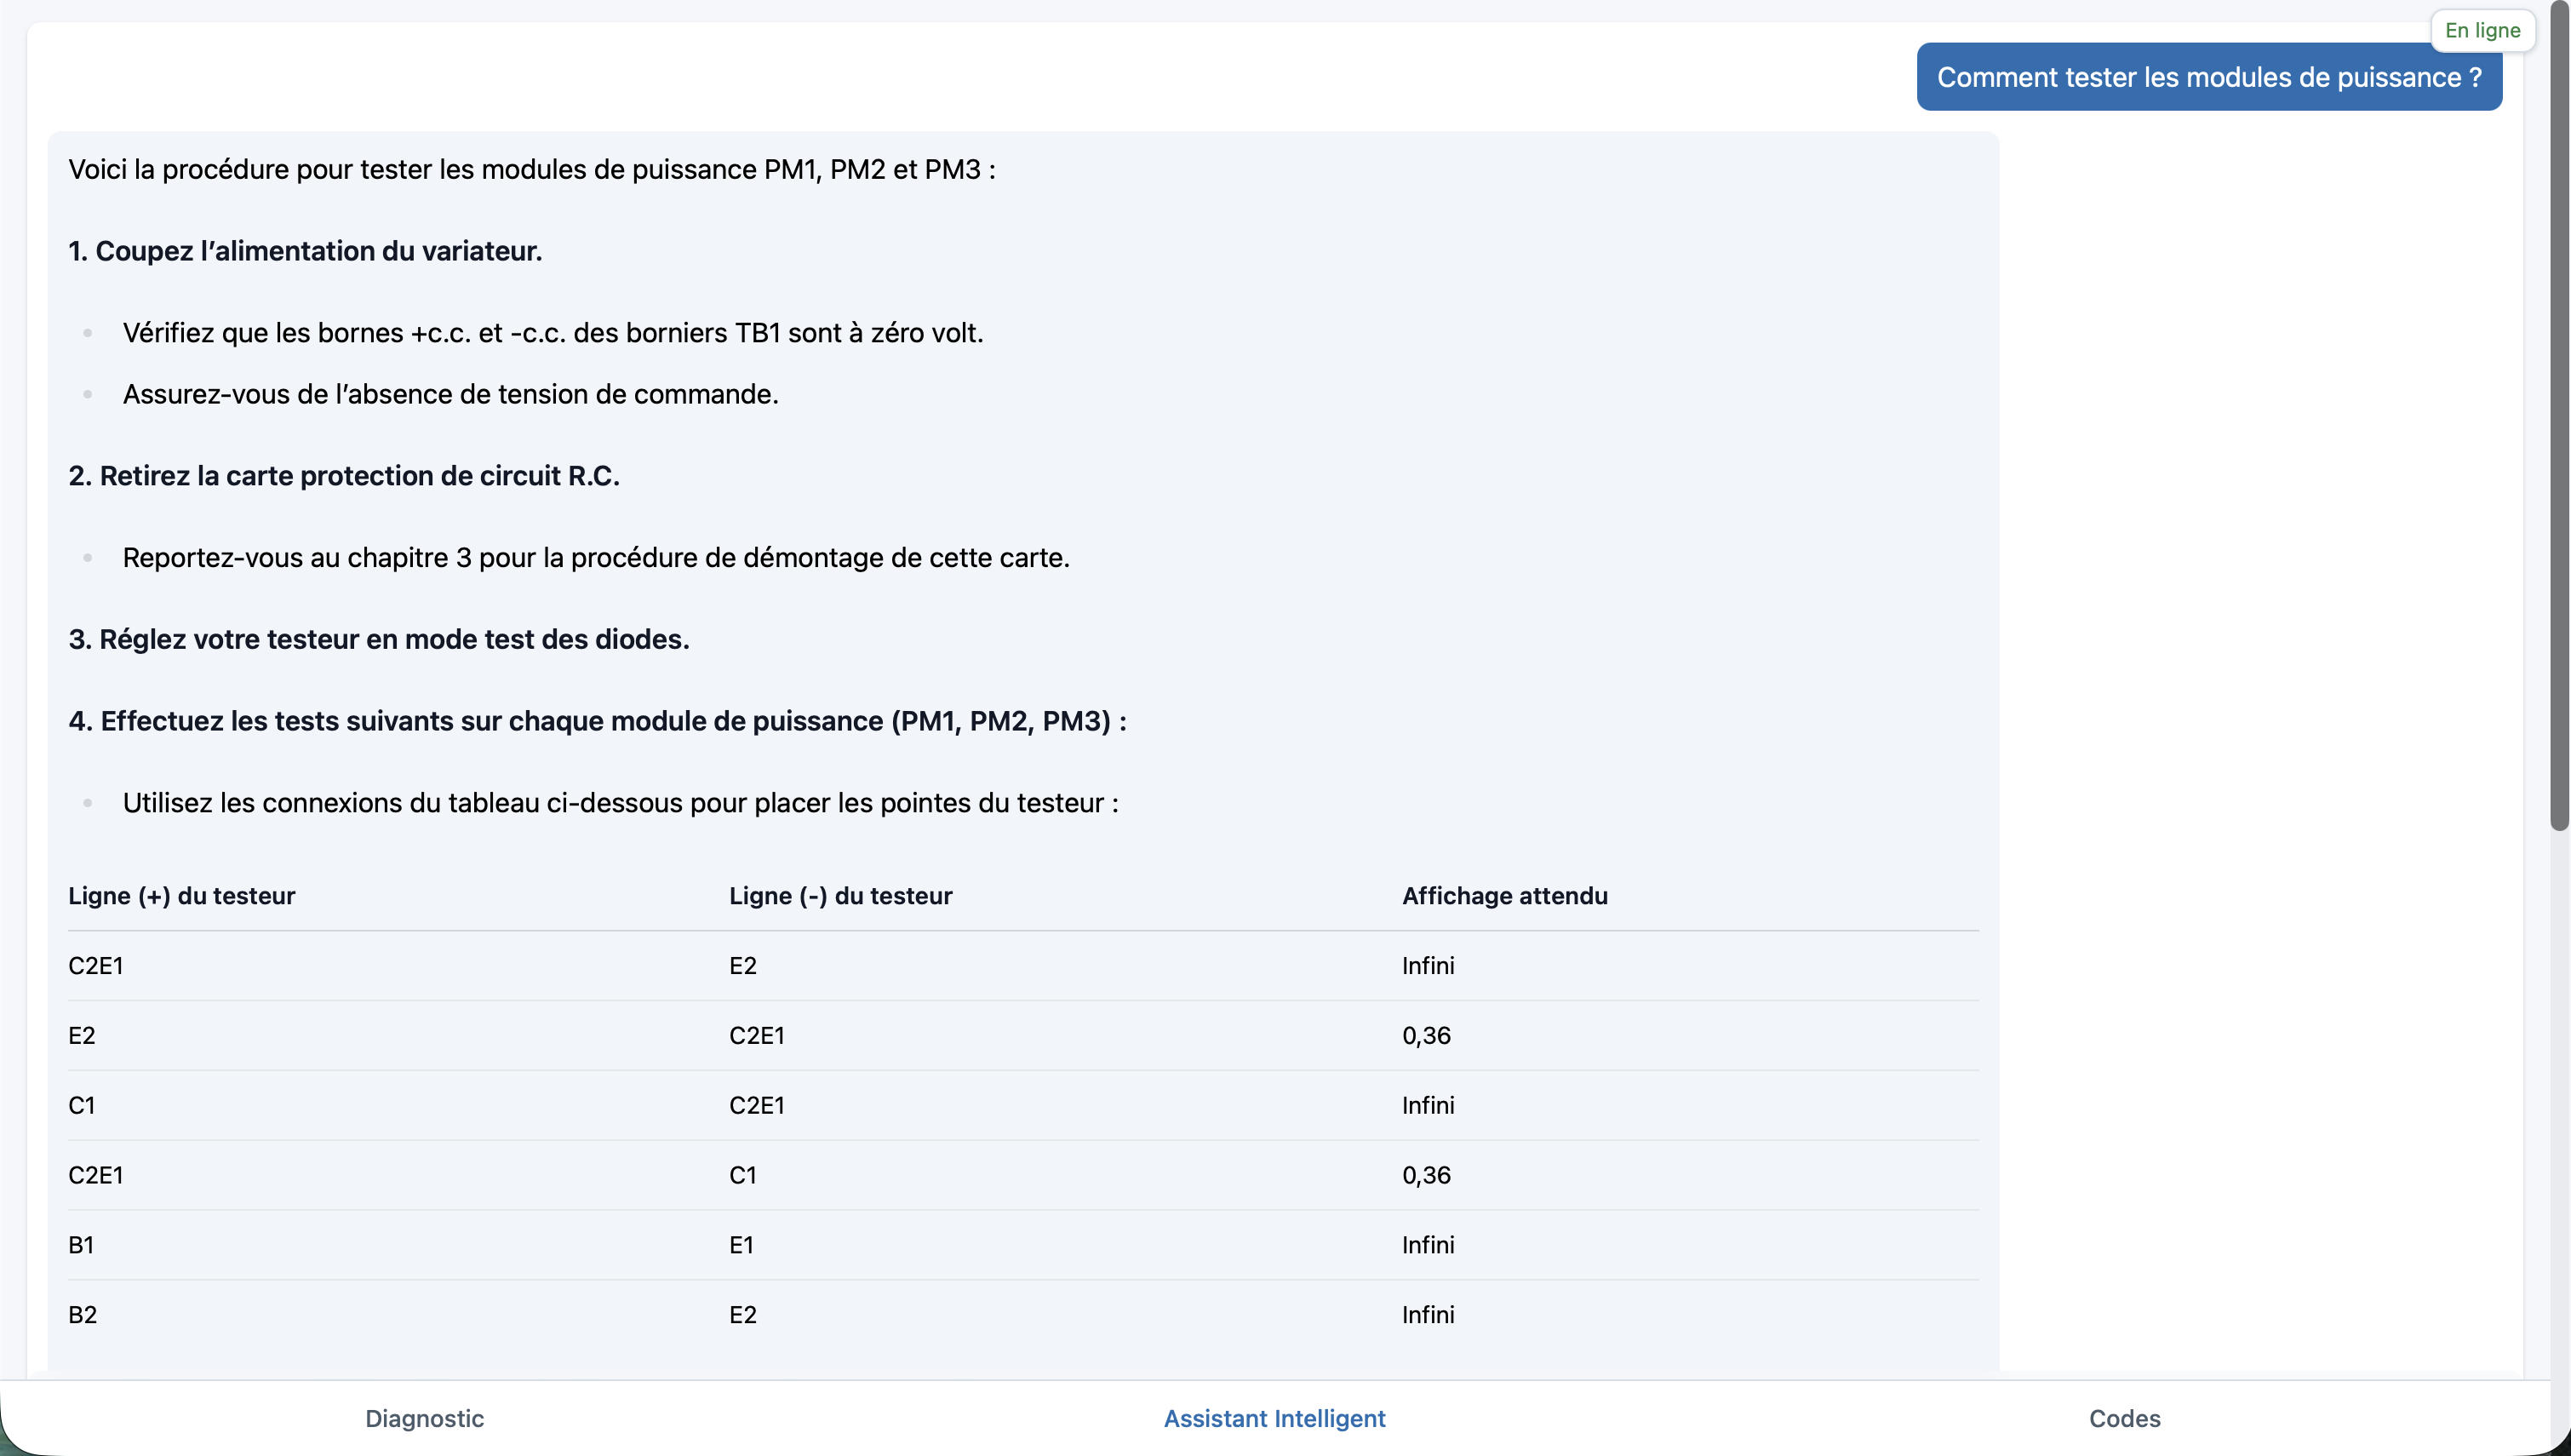Click the B1 to E1 test row
Image resolution: width=2571 pixels, height=1456 pixels.
coord(1022,1244)
